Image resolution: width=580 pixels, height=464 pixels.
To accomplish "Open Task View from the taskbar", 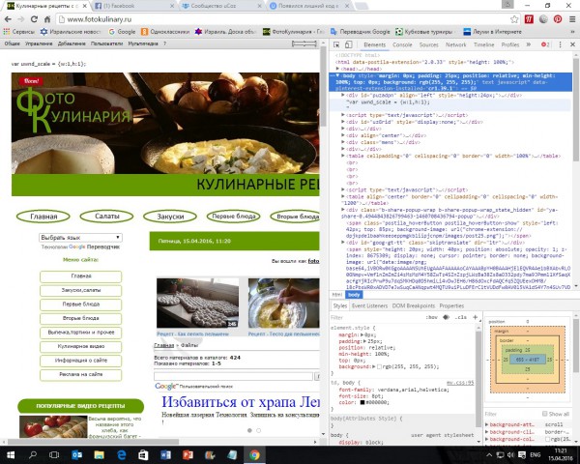I will (54, 454).
